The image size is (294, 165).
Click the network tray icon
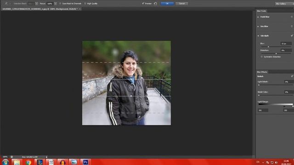point(272,162)
